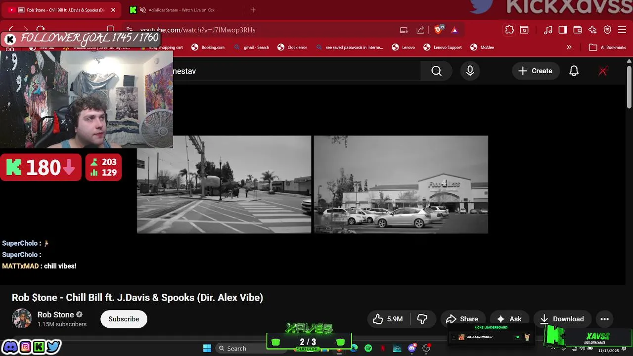The height and width of the screenshot is (356, 633).
Task: Dislike the Chill Bill video
Action: click(422, 319)
